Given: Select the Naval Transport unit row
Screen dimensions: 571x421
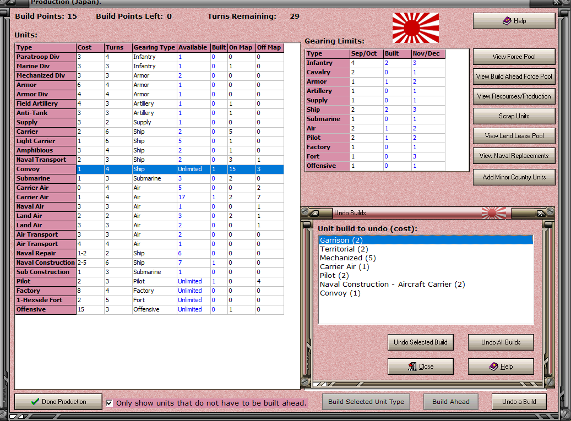Looking at the screenshot, I should [x=149, y=160].
